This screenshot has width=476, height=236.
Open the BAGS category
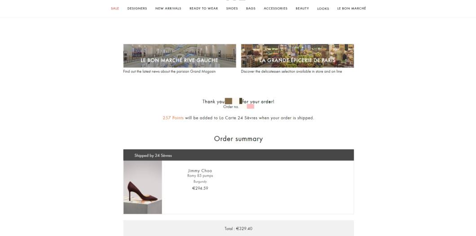coord(251,9)
